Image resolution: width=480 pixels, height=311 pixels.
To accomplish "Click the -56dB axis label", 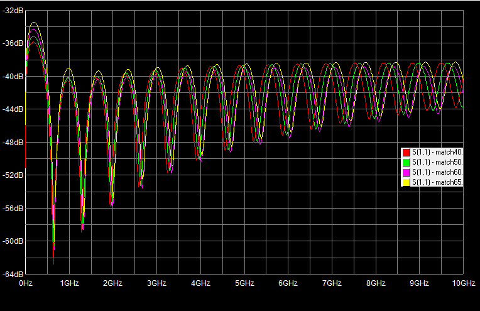I will (13, 208).
